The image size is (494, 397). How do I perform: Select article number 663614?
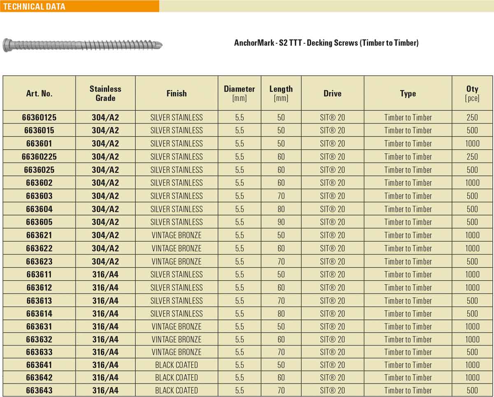pos(39,314)
